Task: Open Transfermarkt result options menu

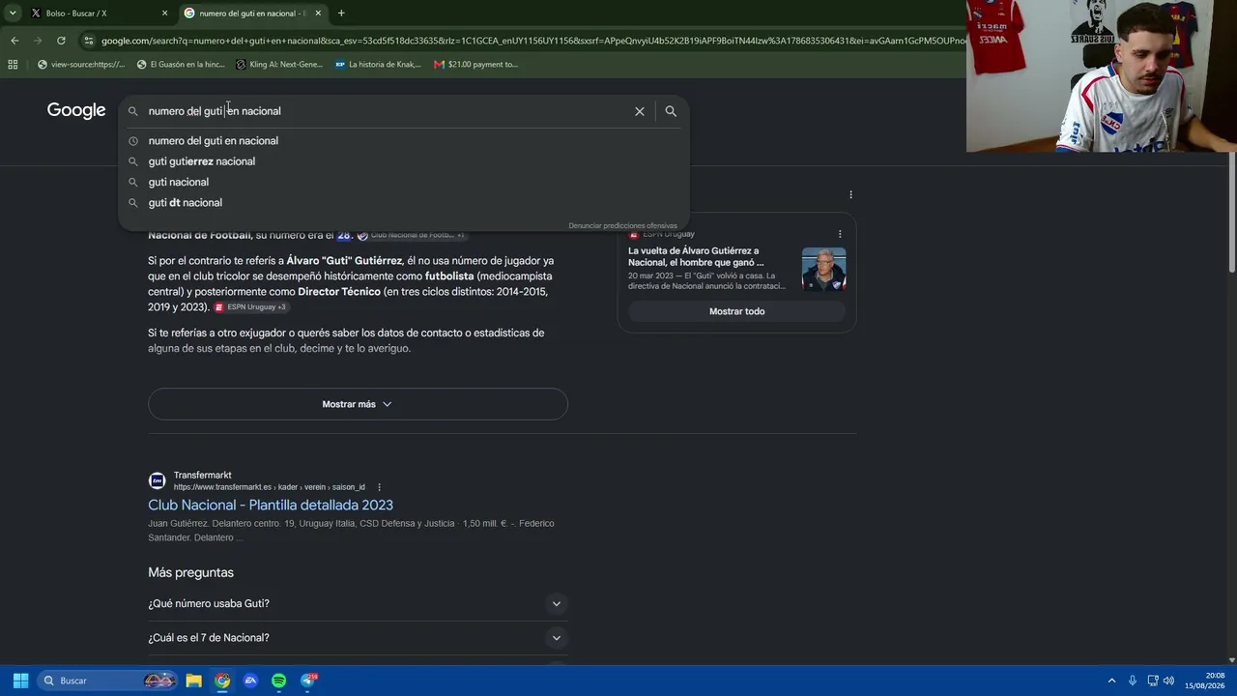Action: click(x=379, y=487)
